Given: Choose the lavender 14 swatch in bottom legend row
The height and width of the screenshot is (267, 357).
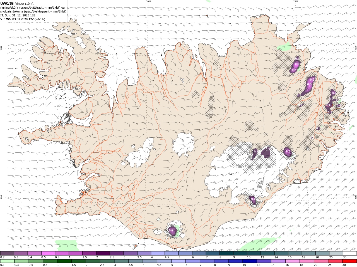Looking at the screenshot, I should click(278, 261).
